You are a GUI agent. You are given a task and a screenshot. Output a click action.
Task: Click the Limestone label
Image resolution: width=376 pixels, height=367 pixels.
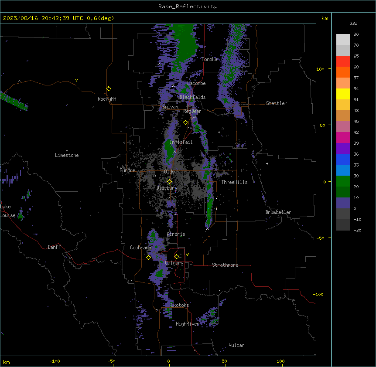(x=67, y=155)
